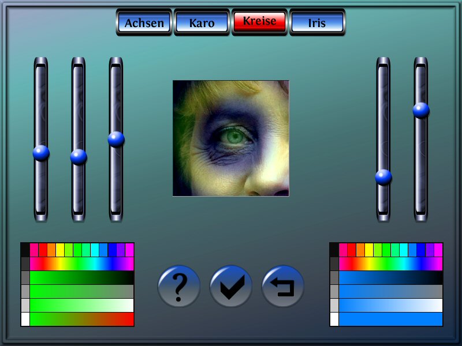This screenshot has width=462, height=346.
Task: Pick lime swatch in left palette top row
Action: [x=69, y=250]
